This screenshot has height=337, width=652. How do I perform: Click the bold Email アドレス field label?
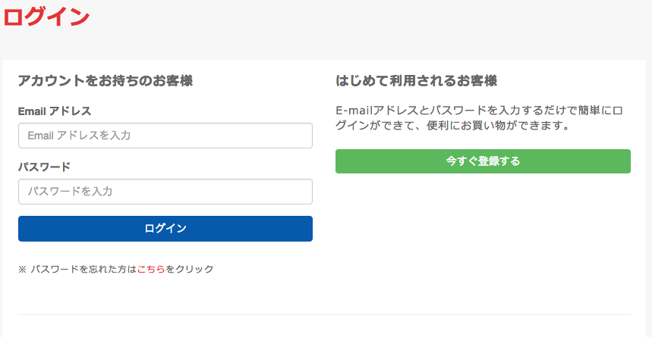pyautogui.click(x=55, y=111)
